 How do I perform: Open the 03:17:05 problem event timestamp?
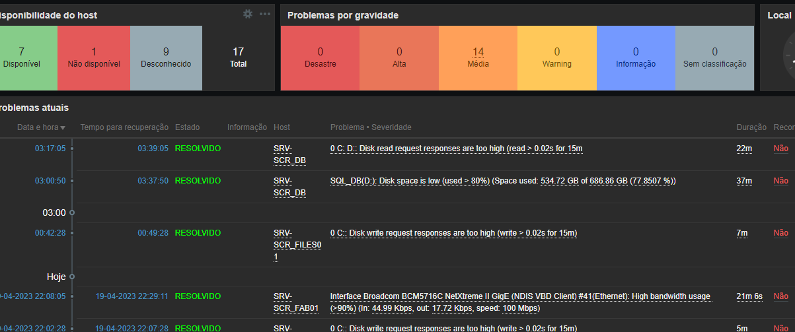pyautogui.click(x=50, y=149)
